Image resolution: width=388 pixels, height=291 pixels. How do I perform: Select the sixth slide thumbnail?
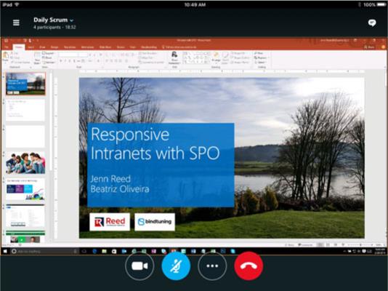pos(25,215)
